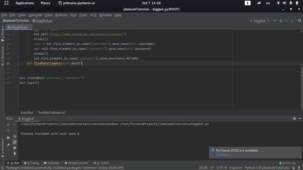Switch the en keyboard layout indicator
Screen dimensions: 303x170
pos(268,3)
